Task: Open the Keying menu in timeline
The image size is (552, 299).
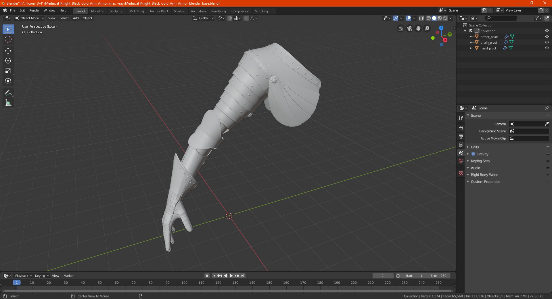Action: point(42,276)
